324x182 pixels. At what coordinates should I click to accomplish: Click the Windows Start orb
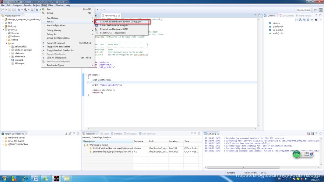click(4, 178)
